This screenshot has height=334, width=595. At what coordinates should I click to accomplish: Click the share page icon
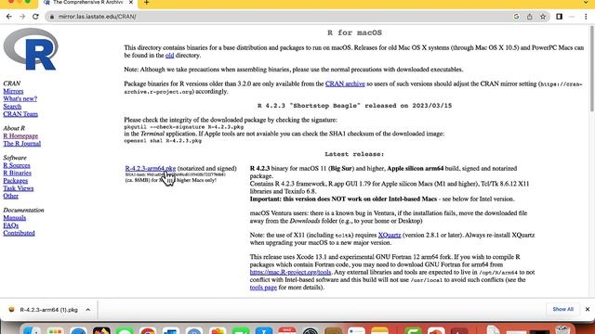(x=529, y=17)
